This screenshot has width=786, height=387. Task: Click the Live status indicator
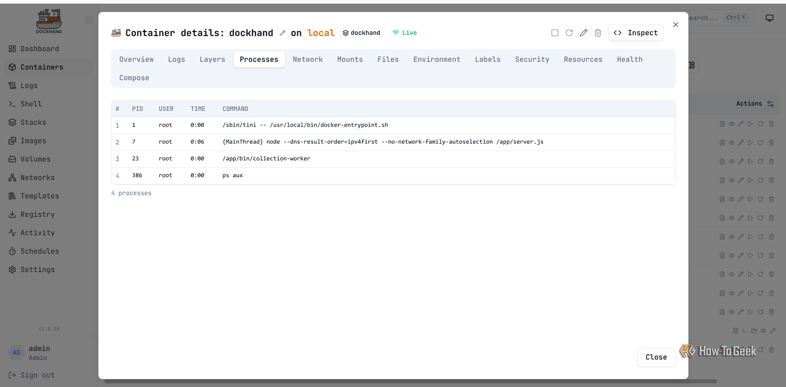pyautogui.click(x=404, y=33)
